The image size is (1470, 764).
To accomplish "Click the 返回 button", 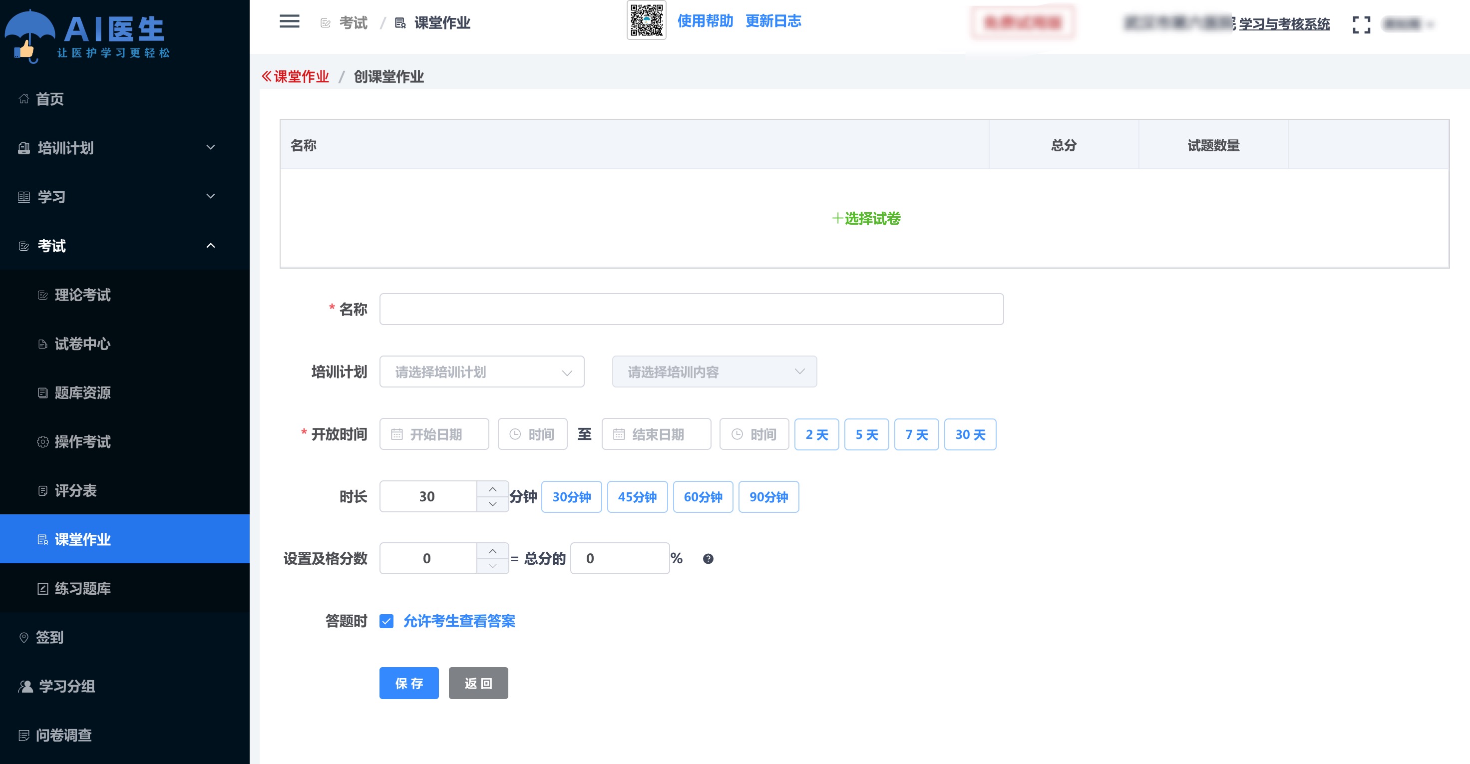I will point(478,683).
